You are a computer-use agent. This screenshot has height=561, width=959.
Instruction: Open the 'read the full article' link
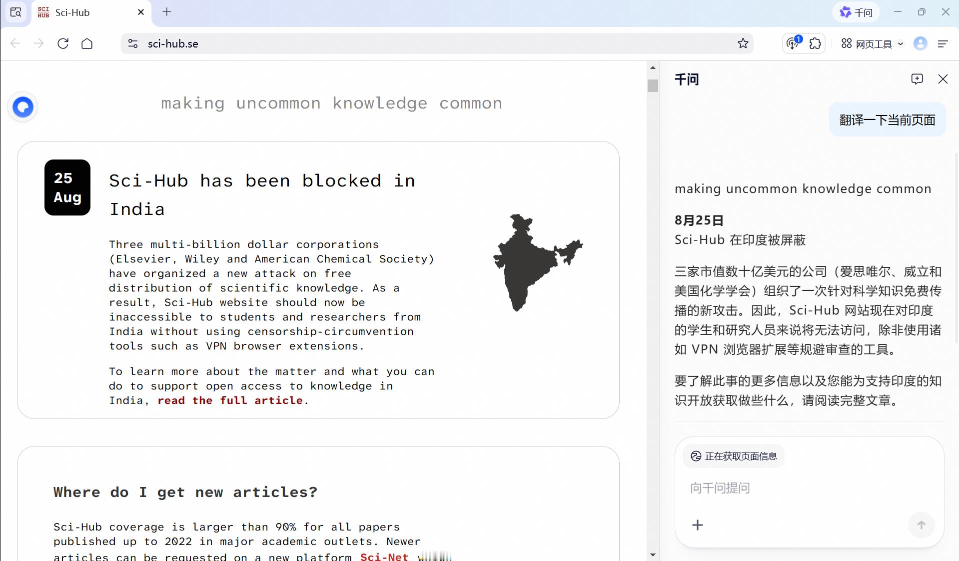click(230, 400)
